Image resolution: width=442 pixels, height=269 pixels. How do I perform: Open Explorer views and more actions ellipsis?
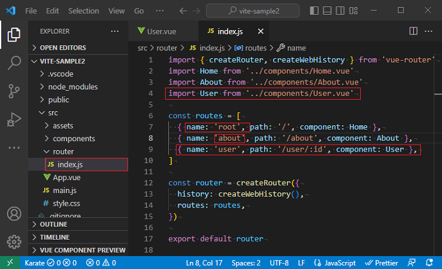pyautogui.click(x=114, y=31)
